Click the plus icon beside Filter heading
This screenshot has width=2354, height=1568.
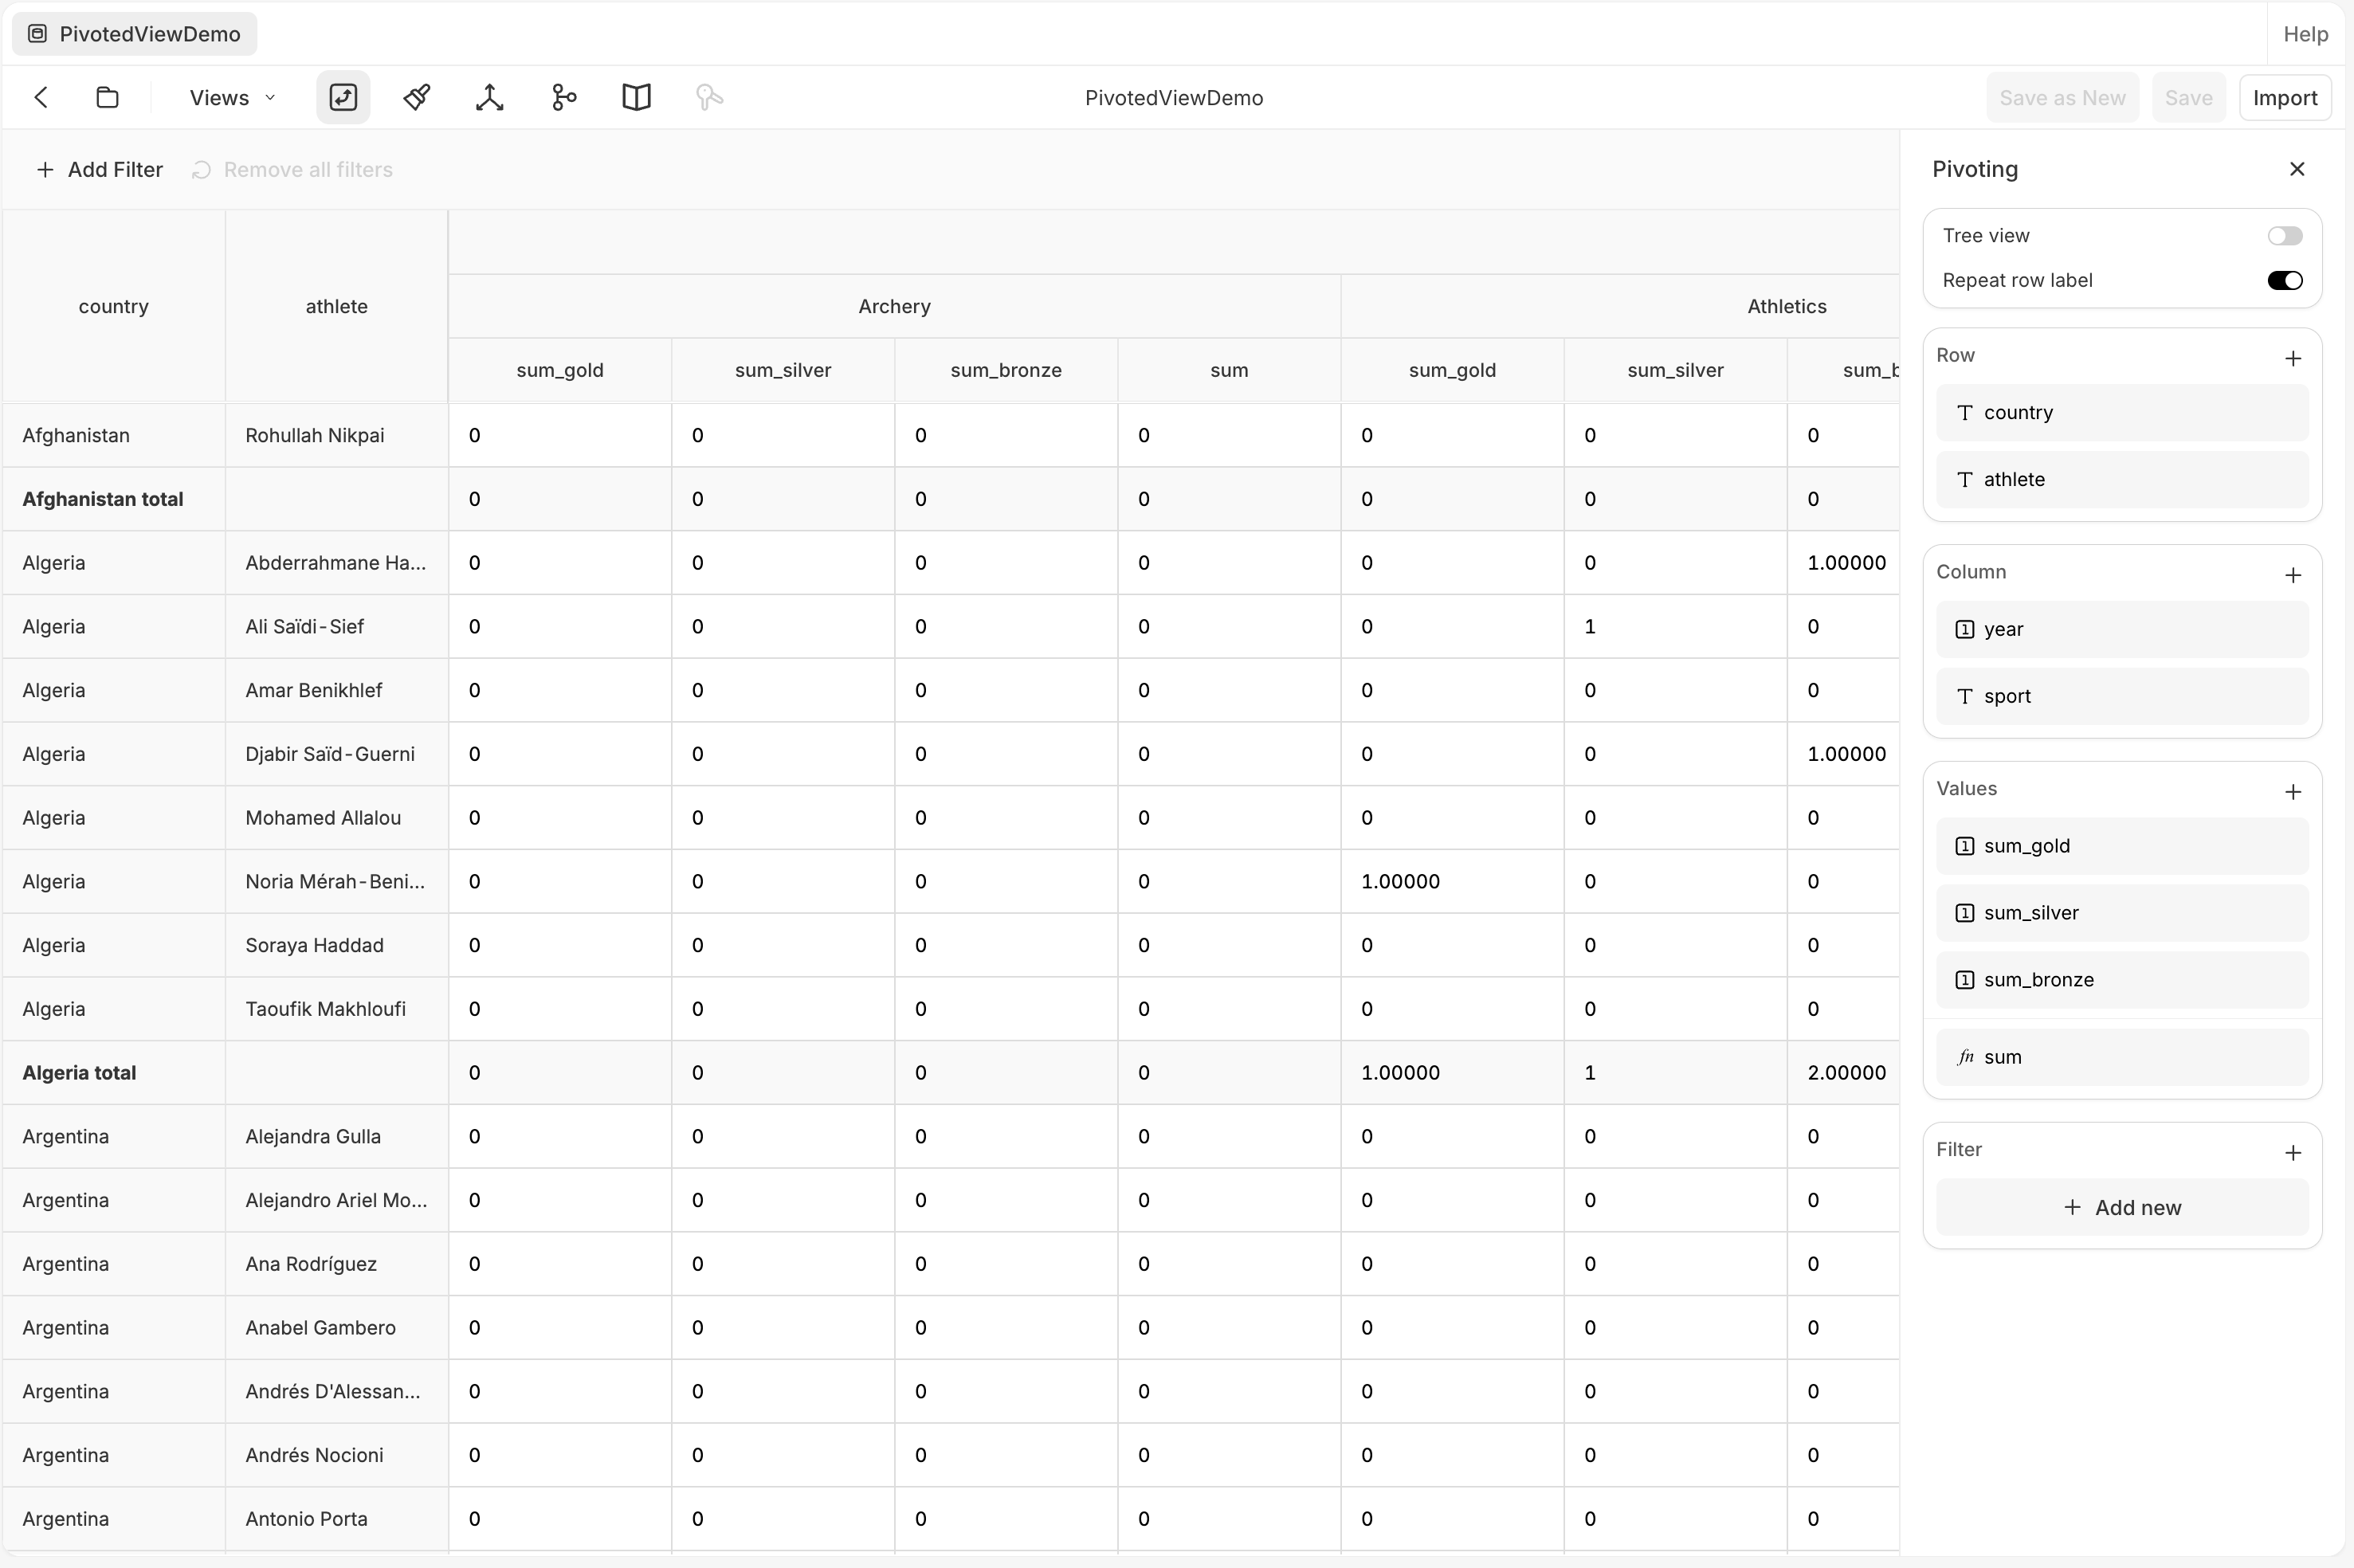point(2293,1153)
